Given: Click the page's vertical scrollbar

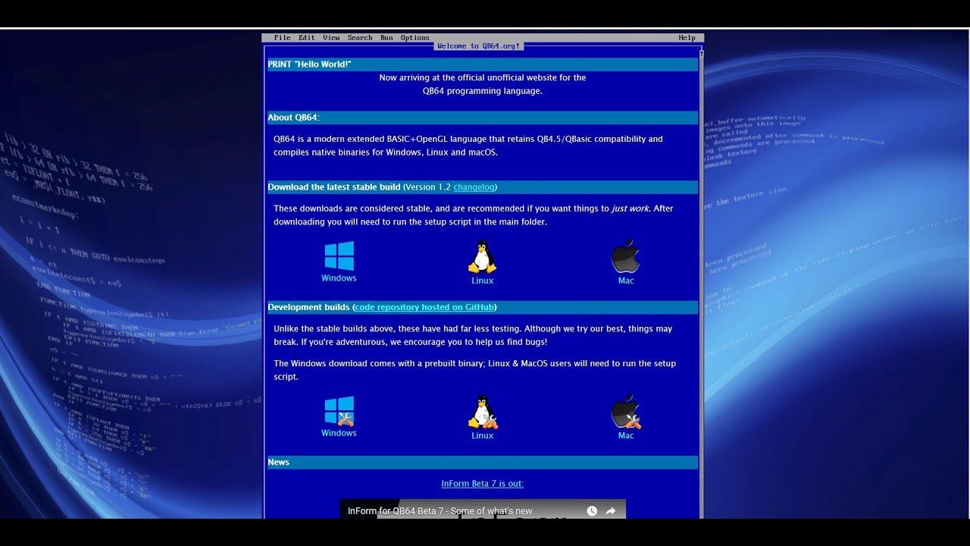Looking at the screenshot, I should 702,284.
